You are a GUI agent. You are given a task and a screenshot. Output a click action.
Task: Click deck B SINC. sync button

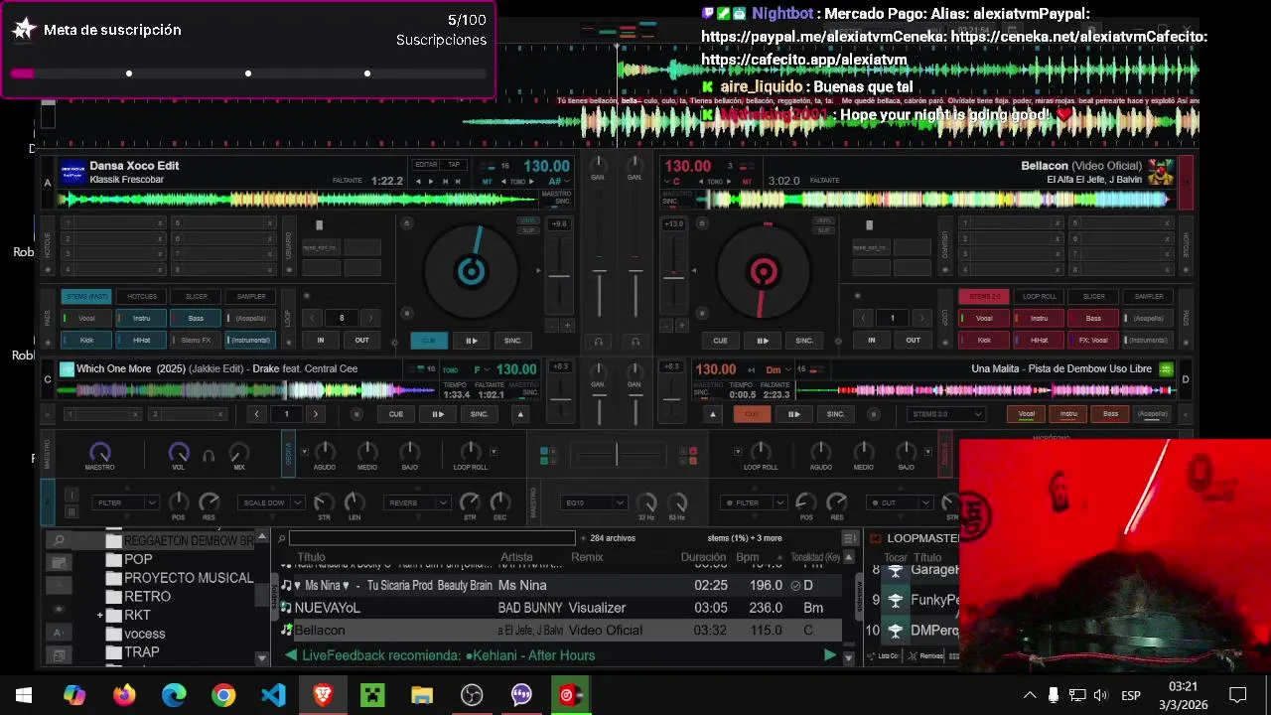pos(804,341)
